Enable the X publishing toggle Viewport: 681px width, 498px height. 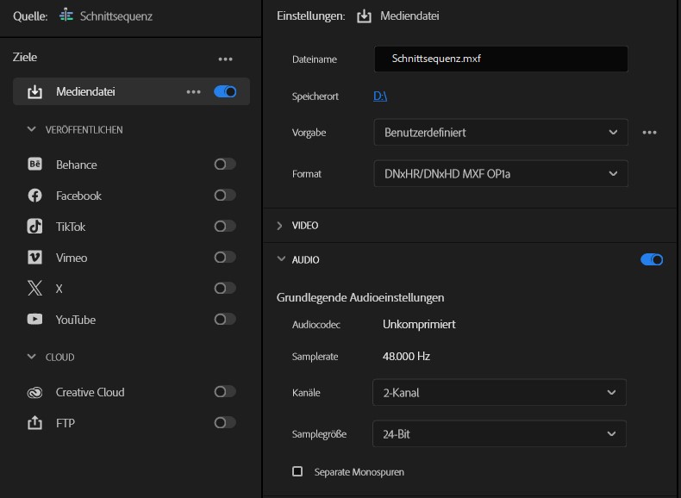tap(225, 289)
